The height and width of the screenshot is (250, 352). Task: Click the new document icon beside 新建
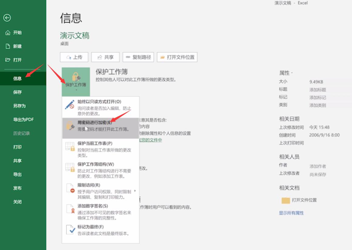coord(8,46)
